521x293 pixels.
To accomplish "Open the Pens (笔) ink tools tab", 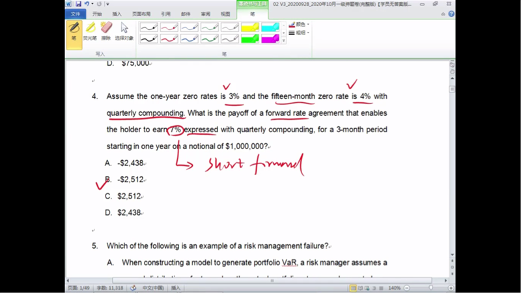I will (x=253, y=14).
